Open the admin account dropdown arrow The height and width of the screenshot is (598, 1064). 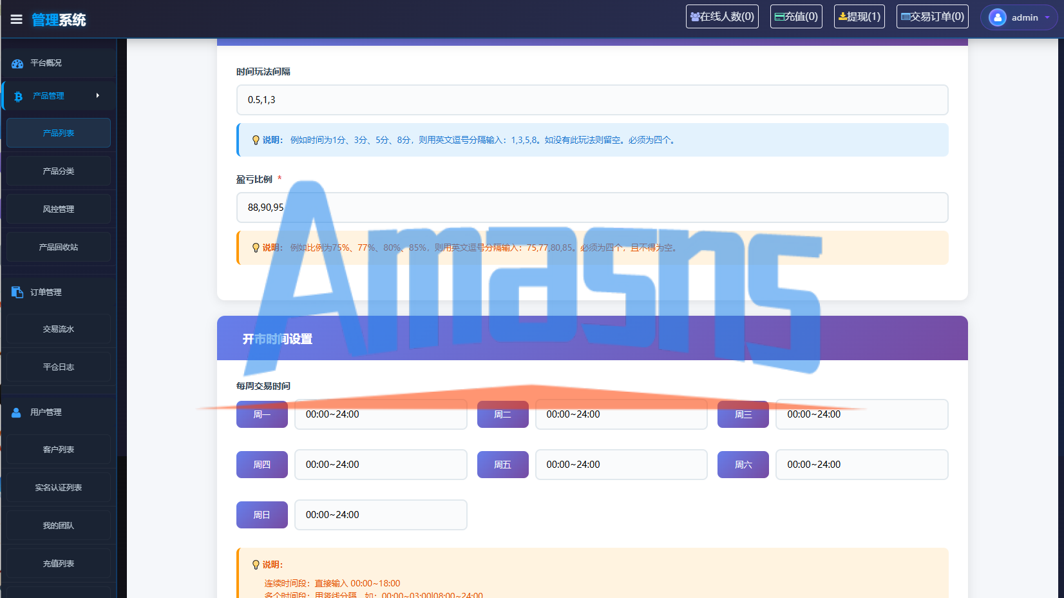click(1047, 17)
